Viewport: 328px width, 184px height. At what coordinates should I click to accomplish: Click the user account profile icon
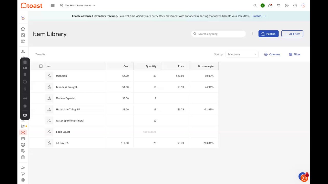(x=287, y=5)
